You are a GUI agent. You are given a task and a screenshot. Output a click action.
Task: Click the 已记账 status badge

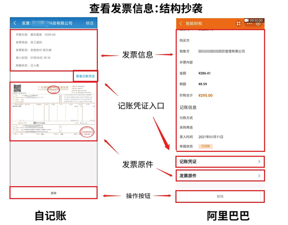pyautogui.click(x=205, y=146)
